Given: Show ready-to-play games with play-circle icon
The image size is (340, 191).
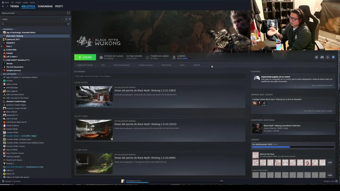Looking at the screenshot, I should click(x=70, y=19).
